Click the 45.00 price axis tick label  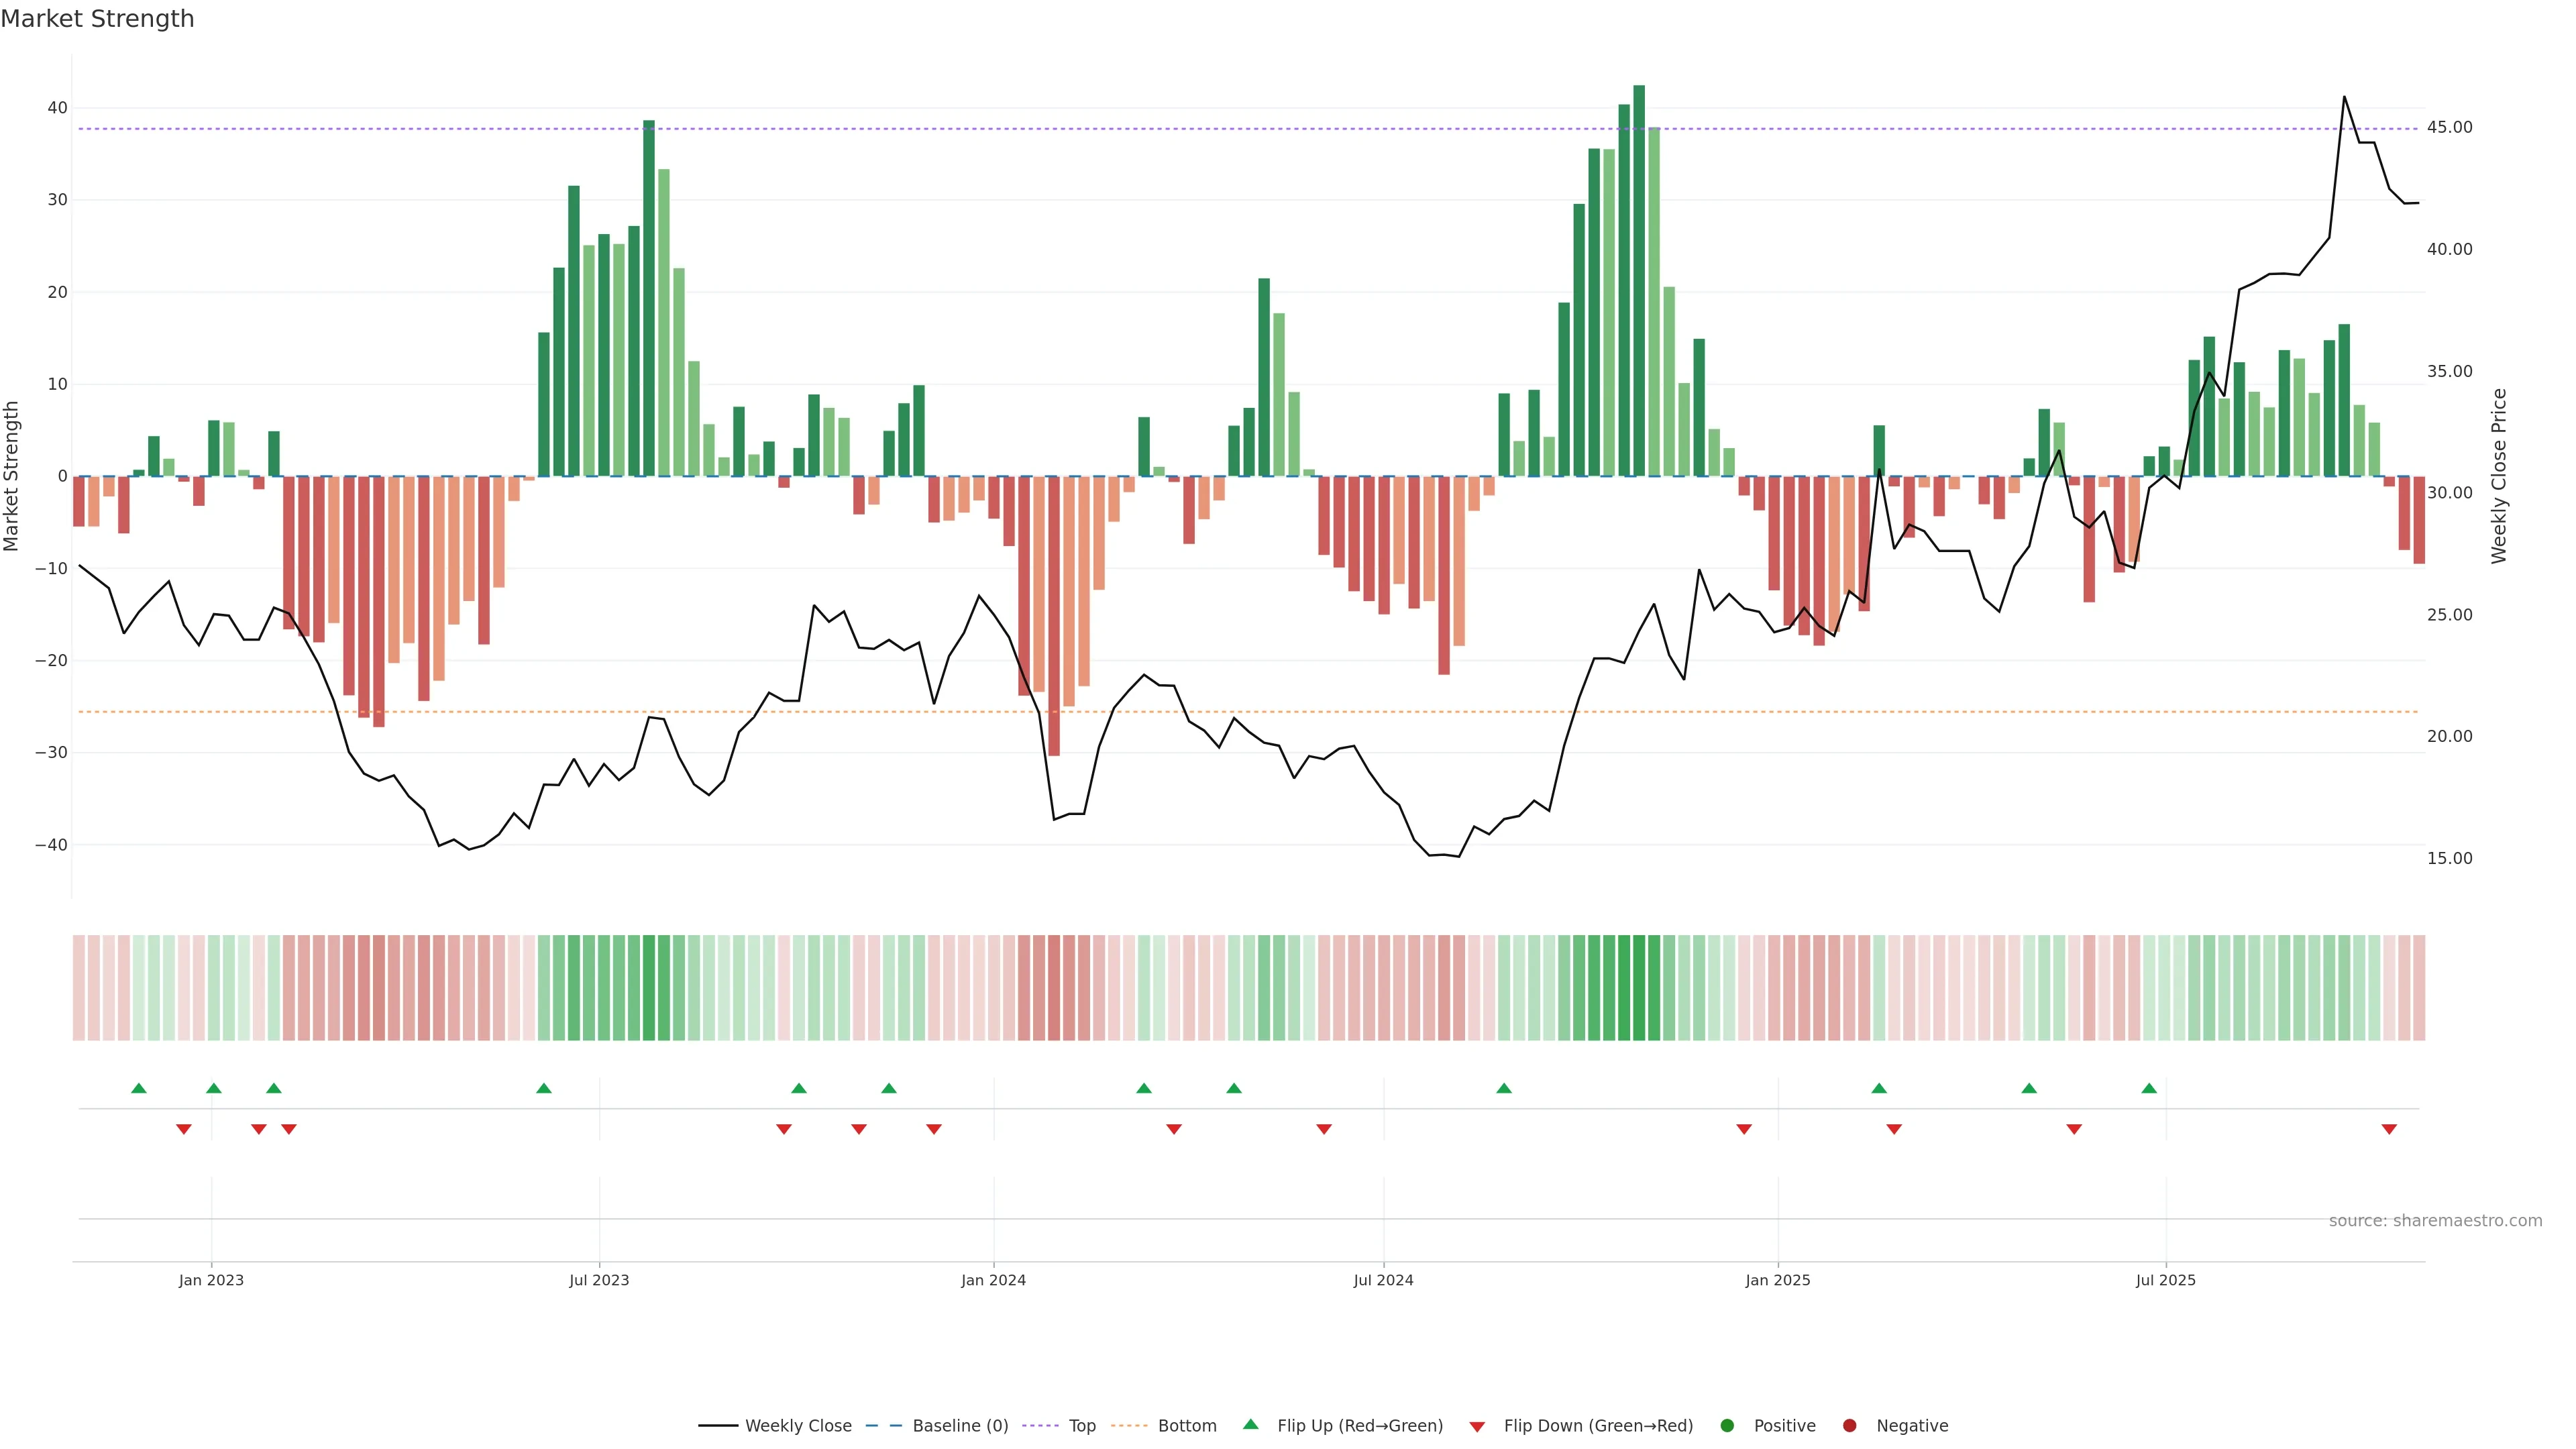coord(2449,127)
